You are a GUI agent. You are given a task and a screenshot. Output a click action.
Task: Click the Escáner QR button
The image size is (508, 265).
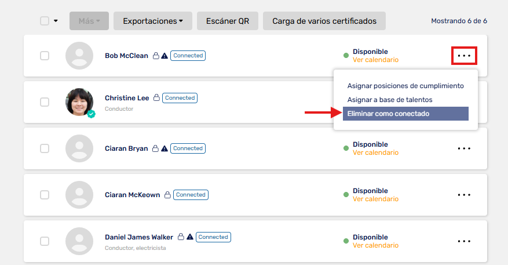click(x=228, y=21)
